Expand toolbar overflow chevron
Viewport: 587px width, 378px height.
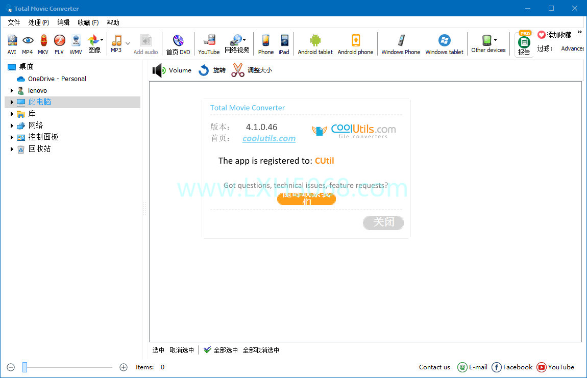579,32
